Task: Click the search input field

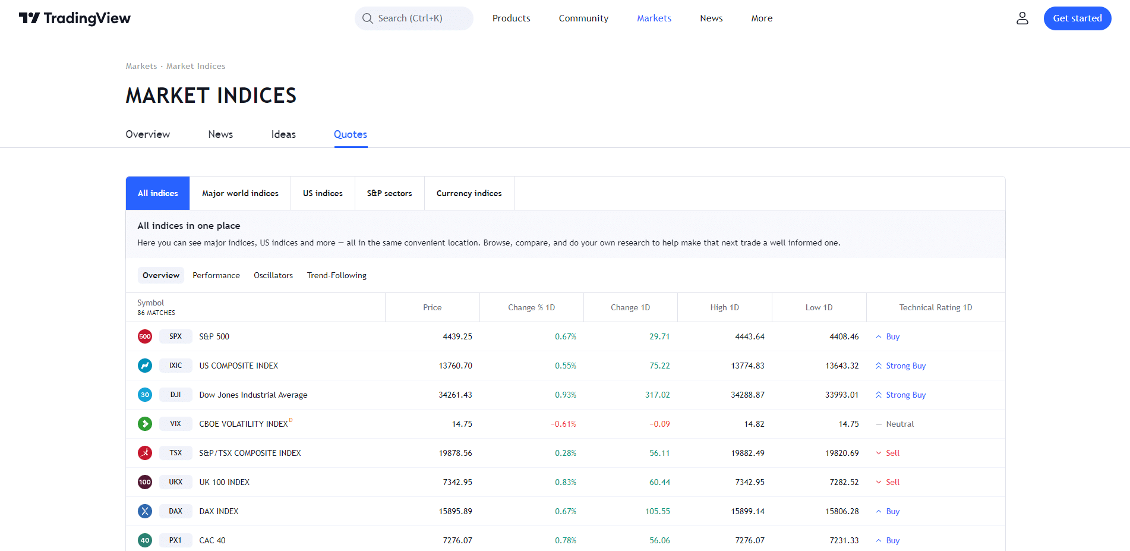Action: coord(414,18)
